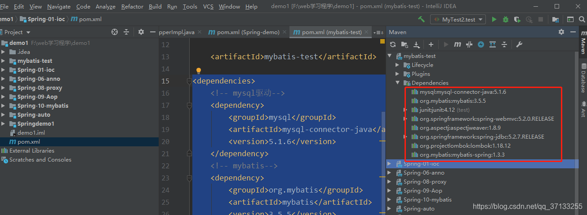
Task: Run with Coverage icon in main toolbar
Action: coord(517,19)
